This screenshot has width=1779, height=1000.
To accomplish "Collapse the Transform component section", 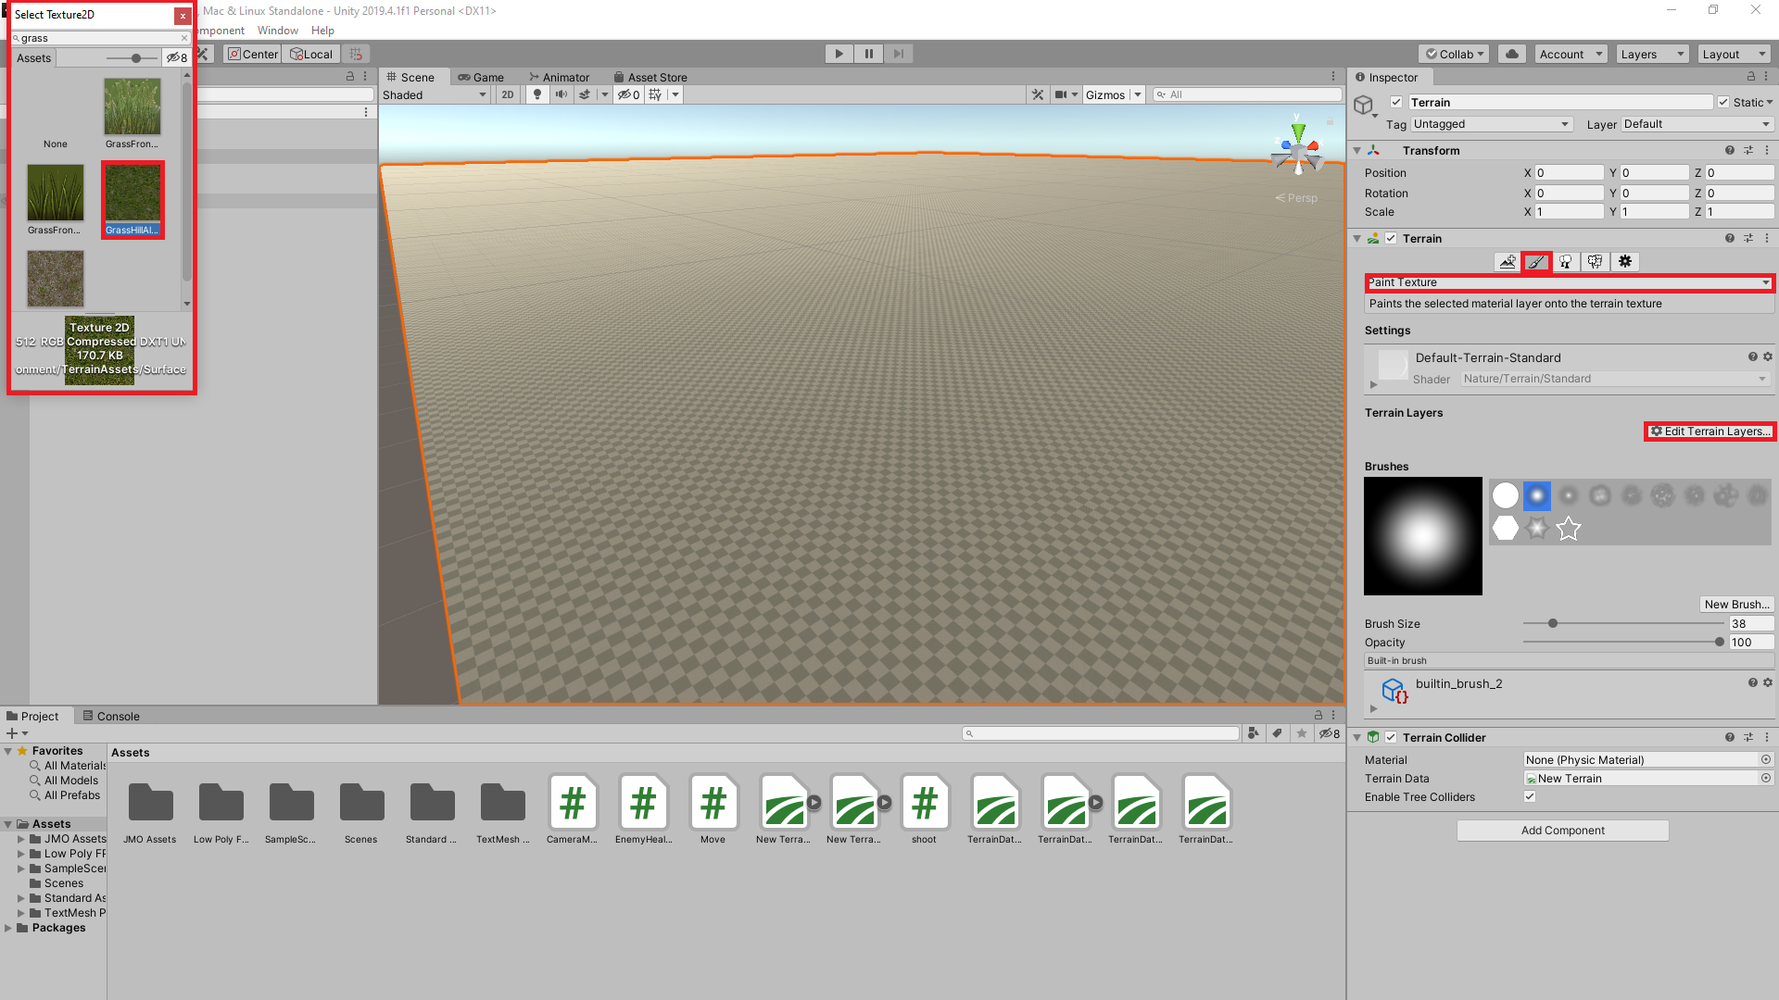I will (1356, 150).
